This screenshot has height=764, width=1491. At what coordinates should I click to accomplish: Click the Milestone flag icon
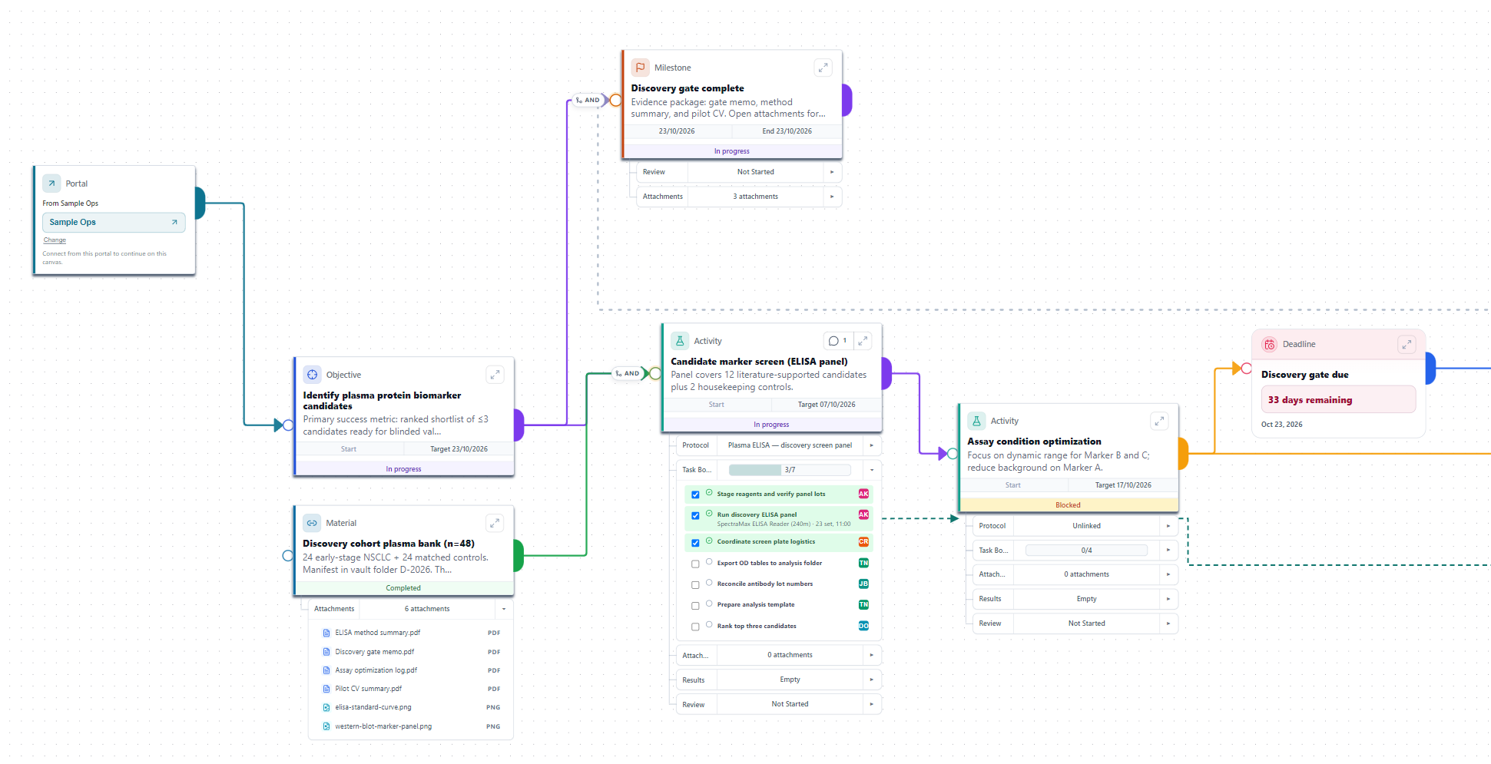click(x=640, y=68)
